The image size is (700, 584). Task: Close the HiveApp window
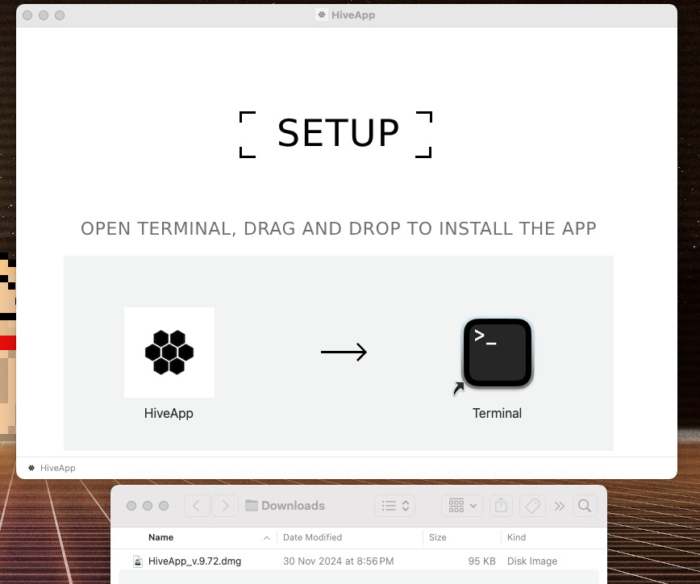[27, 15]
